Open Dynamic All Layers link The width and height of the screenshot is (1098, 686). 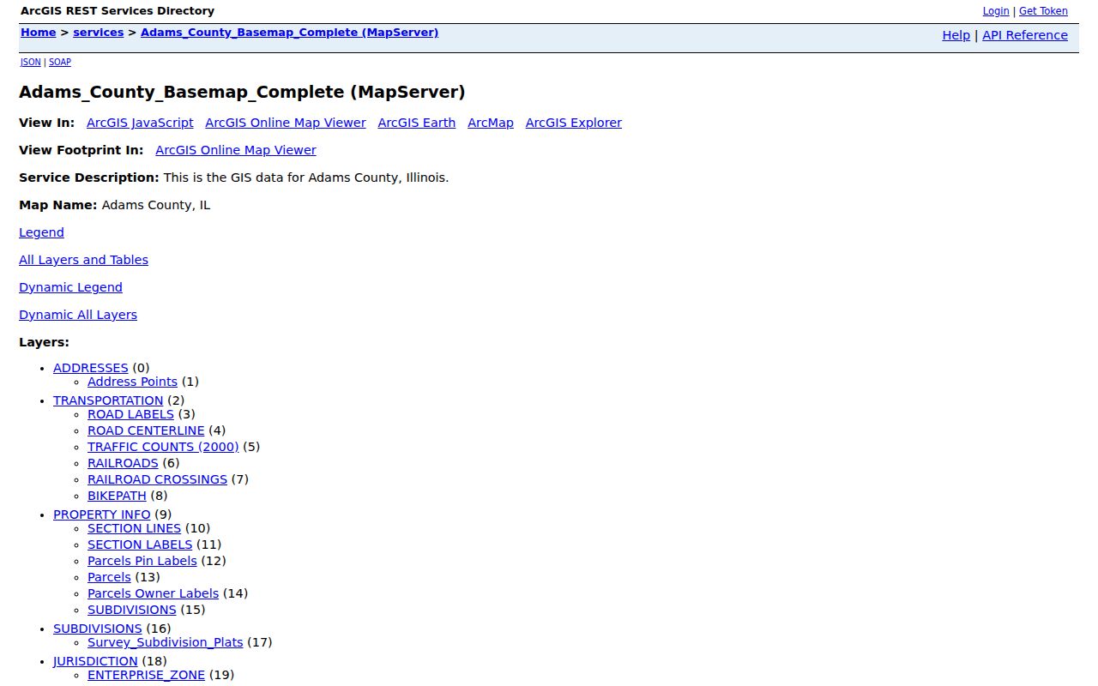[x=78, y=315]
